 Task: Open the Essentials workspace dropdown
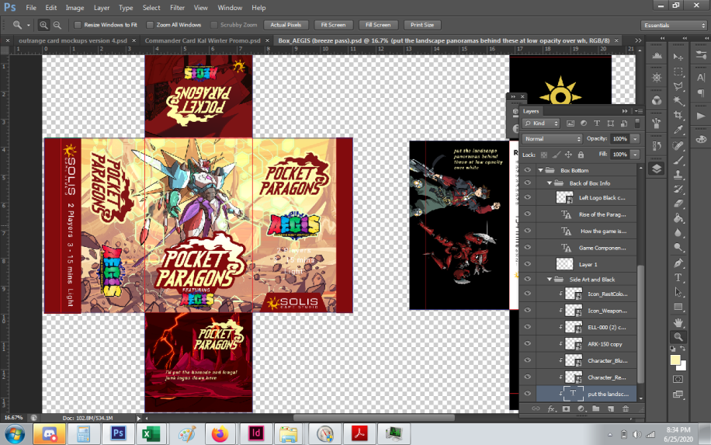click(x=675, y=25)
